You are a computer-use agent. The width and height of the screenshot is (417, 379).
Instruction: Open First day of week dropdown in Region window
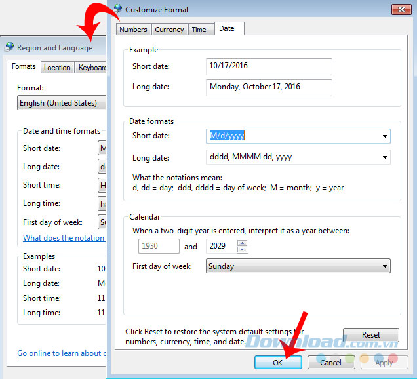[102, 222]
